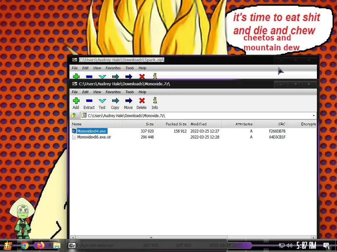
Task: Select the Monoxidex86.exe.vir file name
Action: 94,137
